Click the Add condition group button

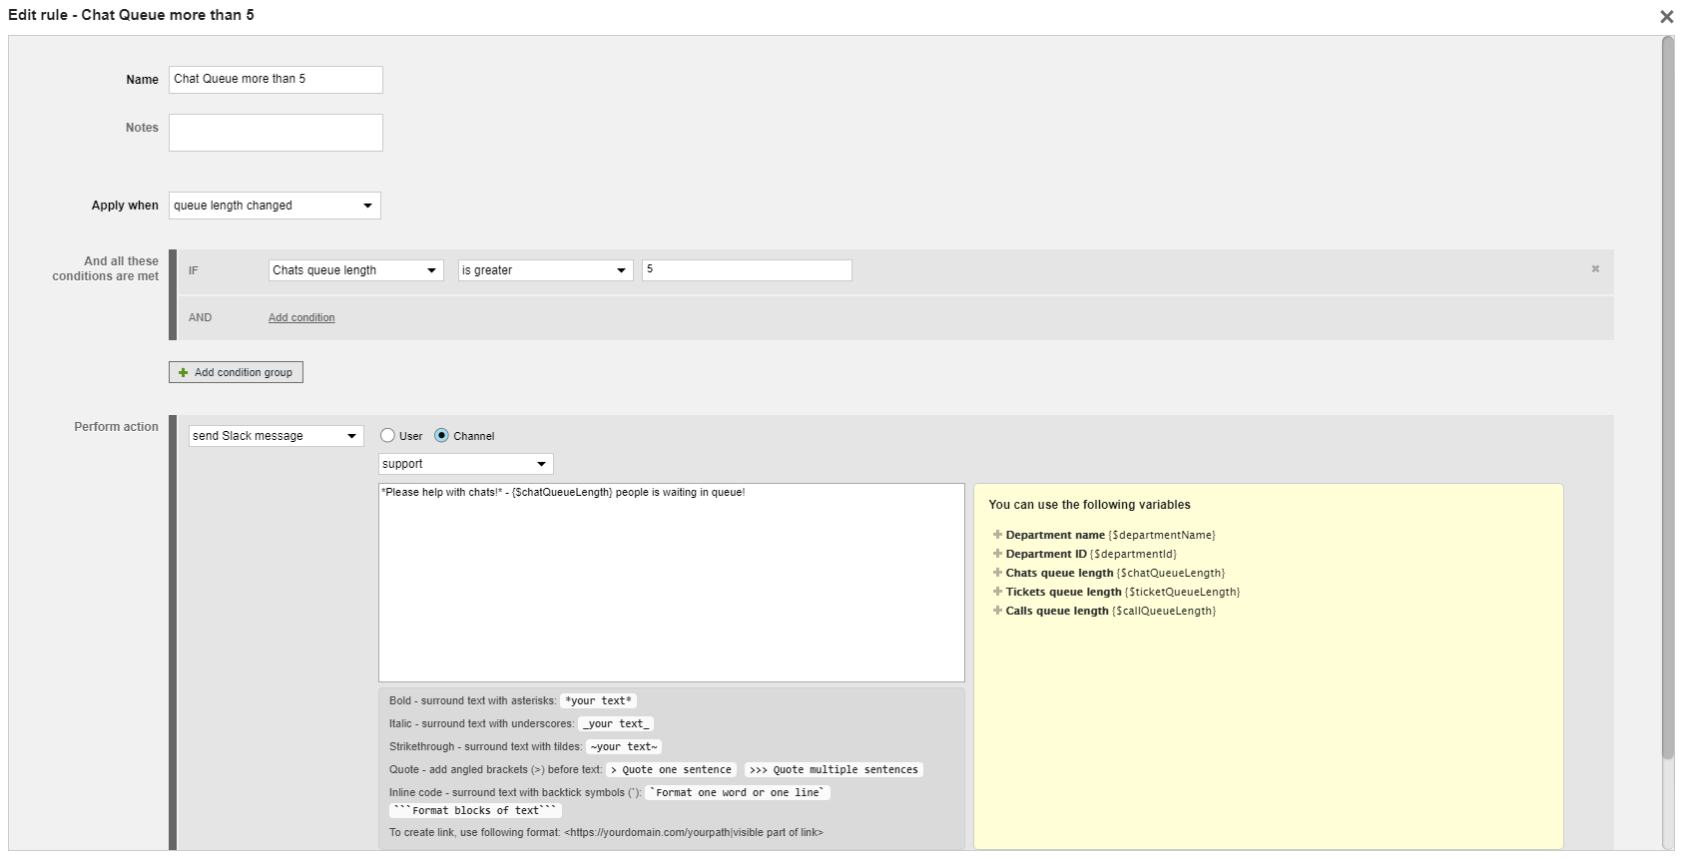(x=236, y=372)
